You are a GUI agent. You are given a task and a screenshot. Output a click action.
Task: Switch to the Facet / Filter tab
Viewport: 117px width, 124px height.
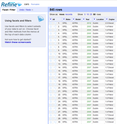coord(9,10)
